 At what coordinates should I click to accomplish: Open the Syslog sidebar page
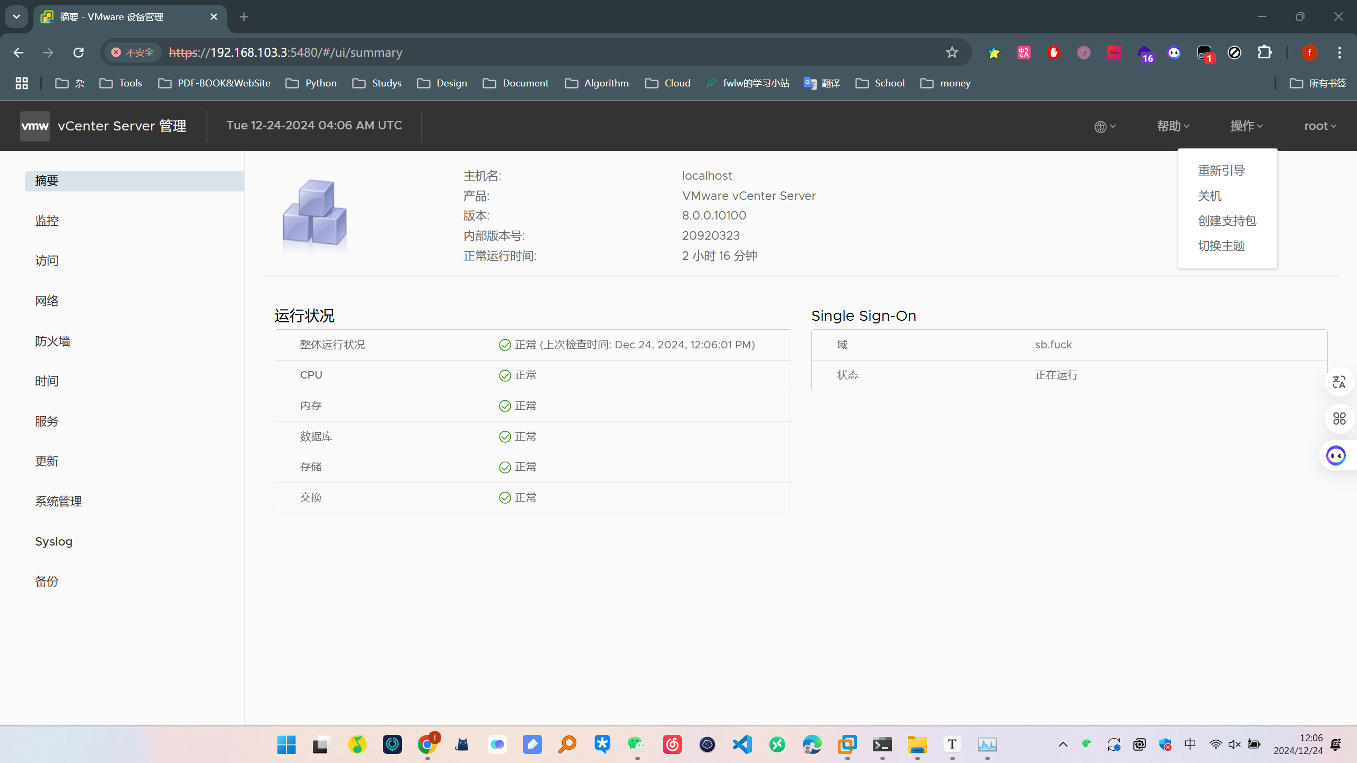(54, 542)
